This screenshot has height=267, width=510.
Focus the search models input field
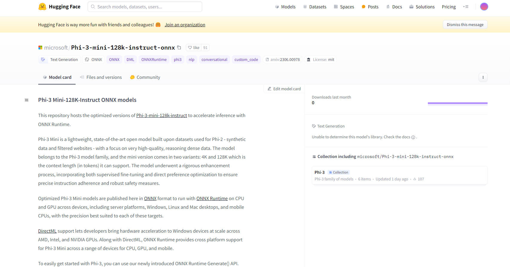(x=145, y=7)
